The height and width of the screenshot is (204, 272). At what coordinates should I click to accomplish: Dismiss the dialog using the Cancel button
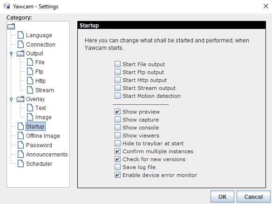click(253, 197)
